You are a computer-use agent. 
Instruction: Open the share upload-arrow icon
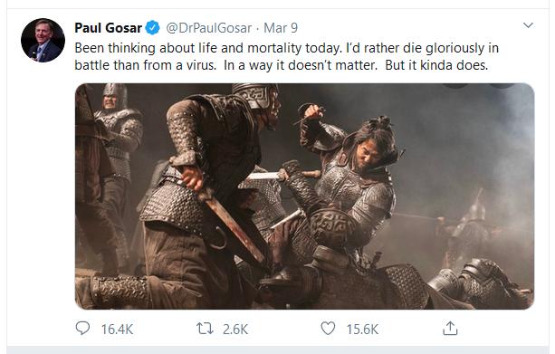(x=450, y=328)
